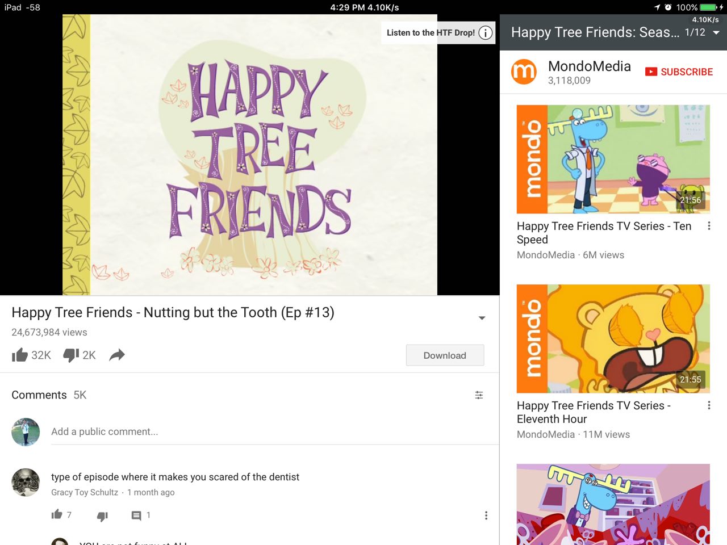Tap the battery indicator in status bar
The width and height of the screenshot is (727, 545).
(x=709, y=7)
